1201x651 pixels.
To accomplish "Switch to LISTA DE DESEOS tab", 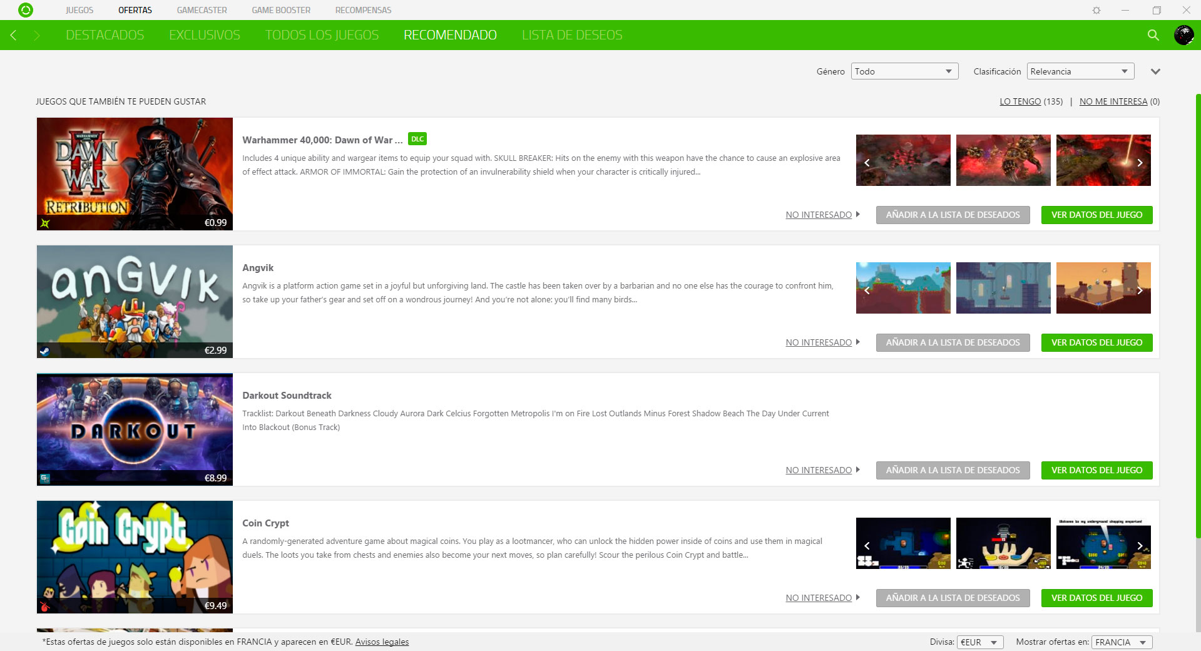I will pos(572,35).
